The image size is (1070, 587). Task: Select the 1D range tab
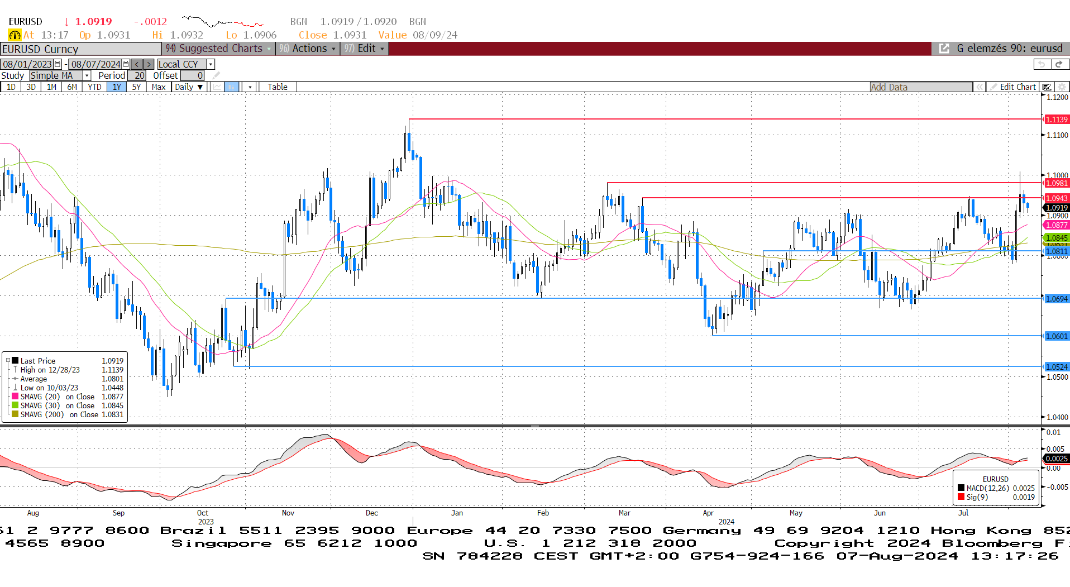tap(11, 87)
